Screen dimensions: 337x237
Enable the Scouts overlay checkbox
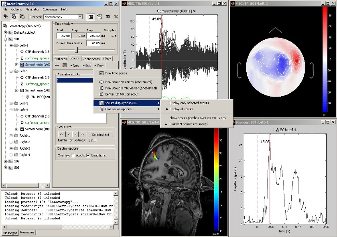tap(72, 156)
